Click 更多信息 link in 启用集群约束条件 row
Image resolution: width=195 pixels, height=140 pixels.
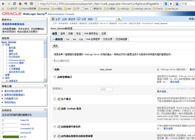(169, 129)
